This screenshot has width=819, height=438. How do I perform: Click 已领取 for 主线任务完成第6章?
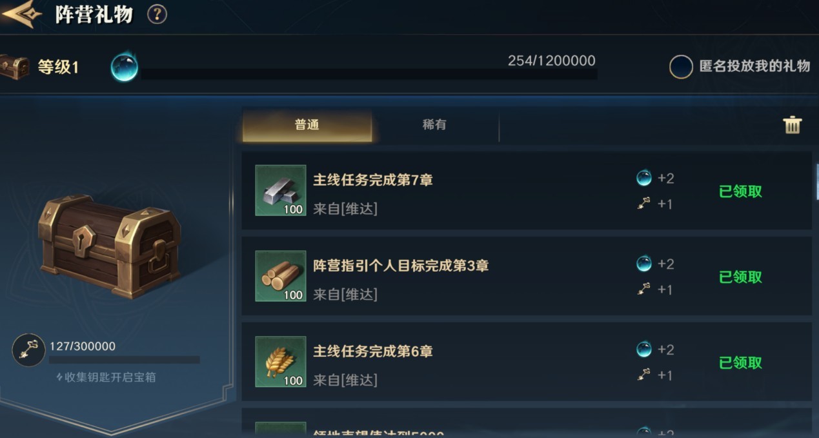(741, 363)
